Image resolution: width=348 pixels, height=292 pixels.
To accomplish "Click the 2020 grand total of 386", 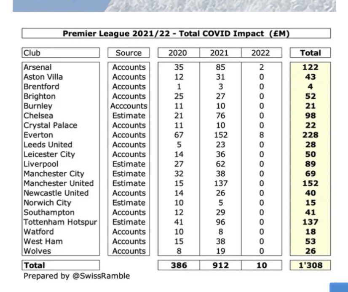I will (178, 265).
